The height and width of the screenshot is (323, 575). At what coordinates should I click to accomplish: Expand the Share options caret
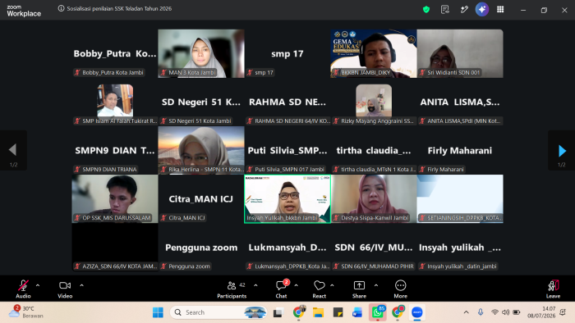click(376, 285)
